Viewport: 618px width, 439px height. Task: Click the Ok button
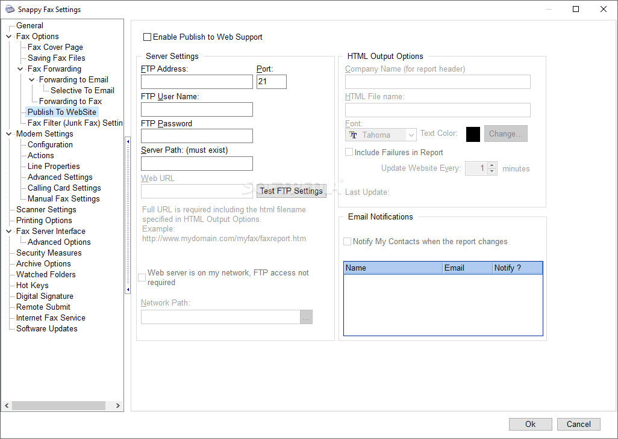point(530,424)
